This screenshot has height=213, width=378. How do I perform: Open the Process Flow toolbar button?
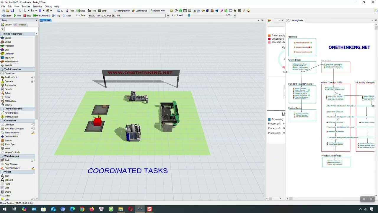(157, 11)
